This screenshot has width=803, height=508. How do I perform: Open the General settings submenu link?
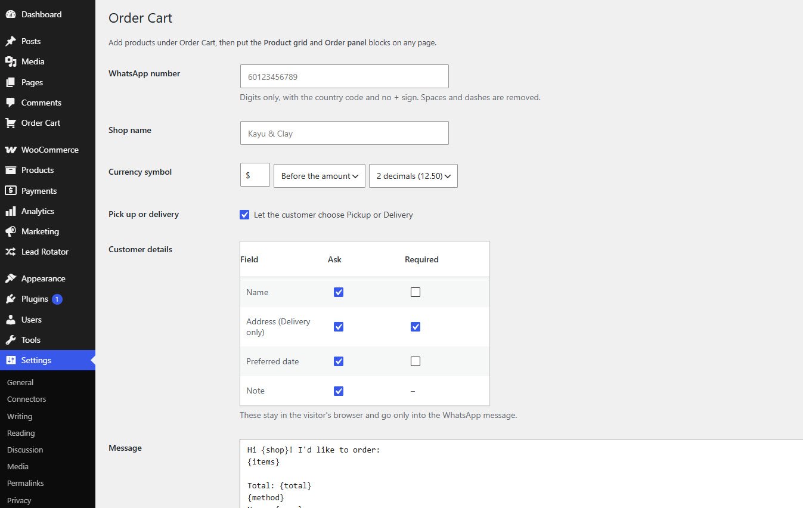pos(20,382)
